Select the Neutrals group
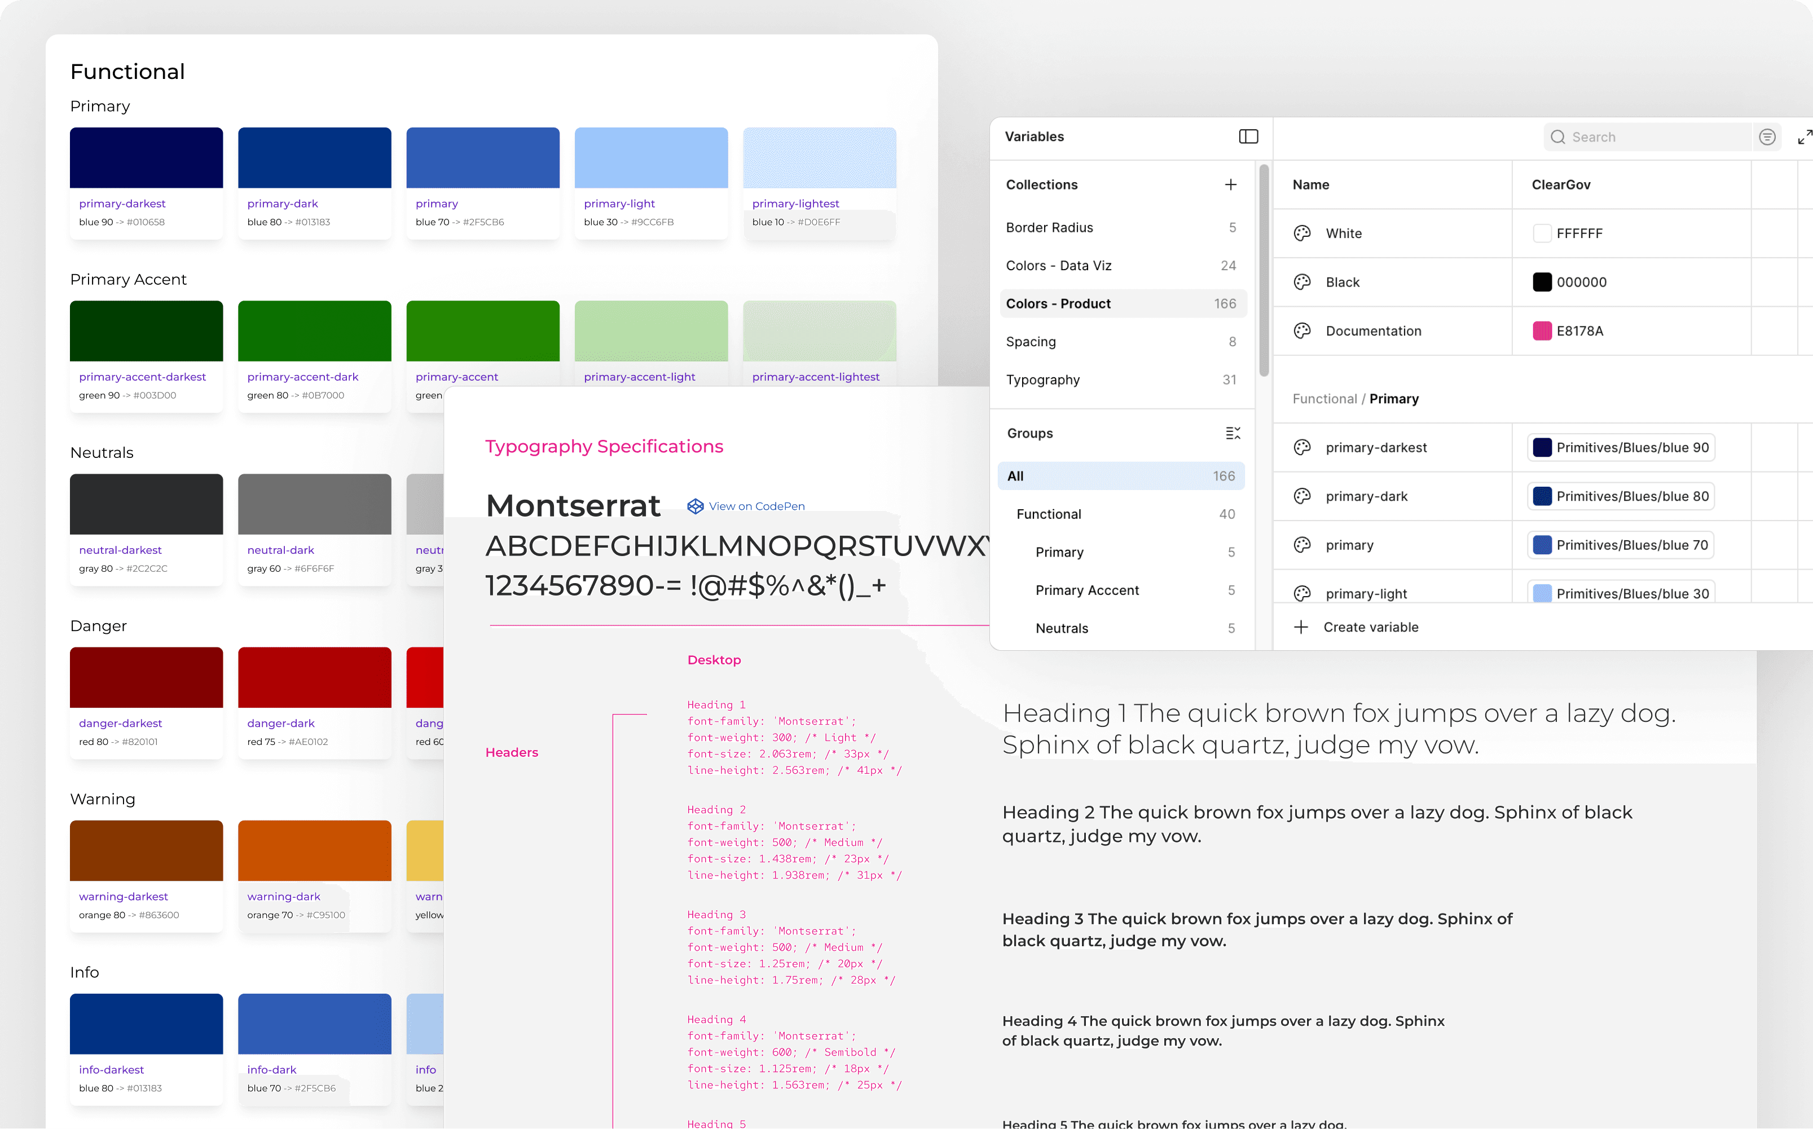The width and height of the screenshot is (1813, 1129). click(x=1062, y=628)
